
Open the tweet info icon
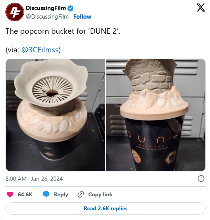click(201, 178)
